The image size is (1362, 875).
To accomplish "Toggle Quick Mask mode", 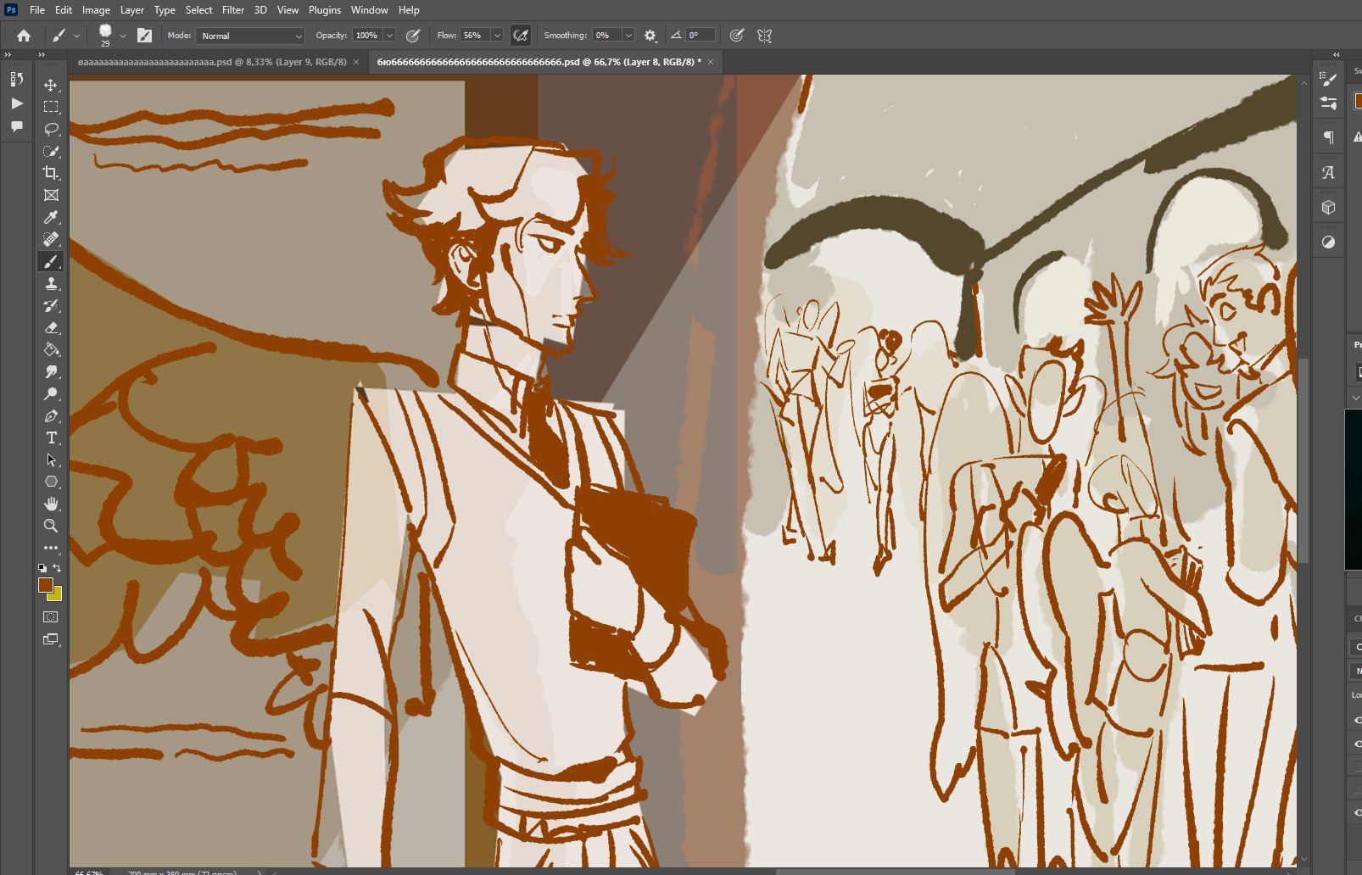I will tap(51, 617).
